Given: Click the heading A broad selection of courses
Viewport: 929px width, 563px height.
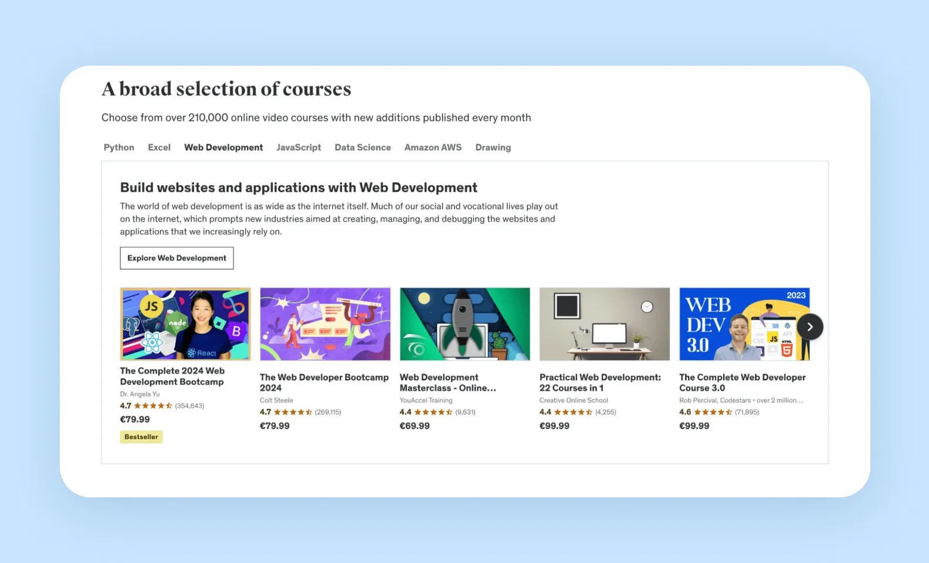Looking at the screenshot, I should click(226, 89).
